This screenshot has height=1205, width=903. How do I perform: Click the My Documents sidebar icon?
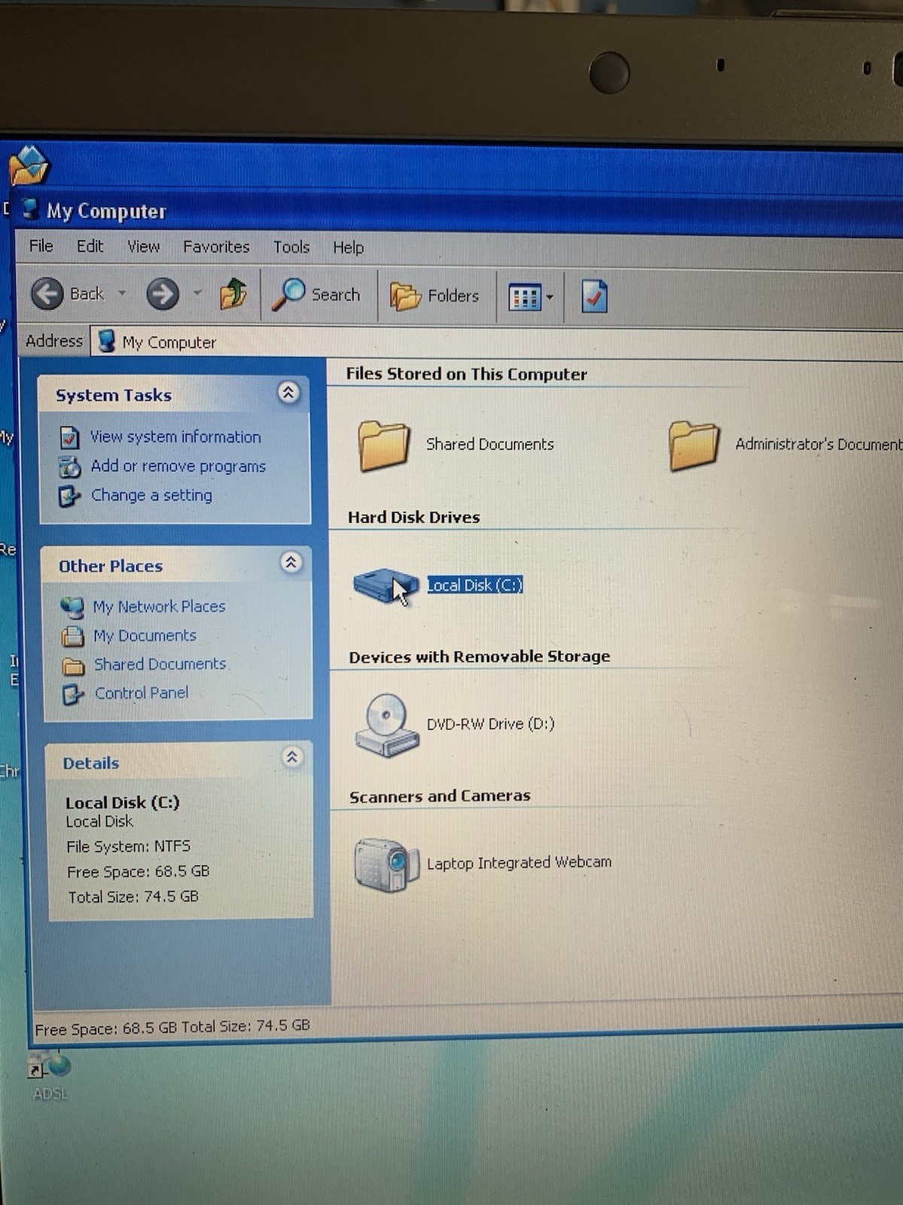click(73, 636)
